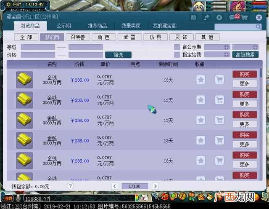Click 购买 on the first listing
This screenshot has width=269, height=209.
(245, 74)
